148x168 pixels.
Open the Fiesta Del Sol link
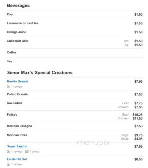[x=17, y=159]
